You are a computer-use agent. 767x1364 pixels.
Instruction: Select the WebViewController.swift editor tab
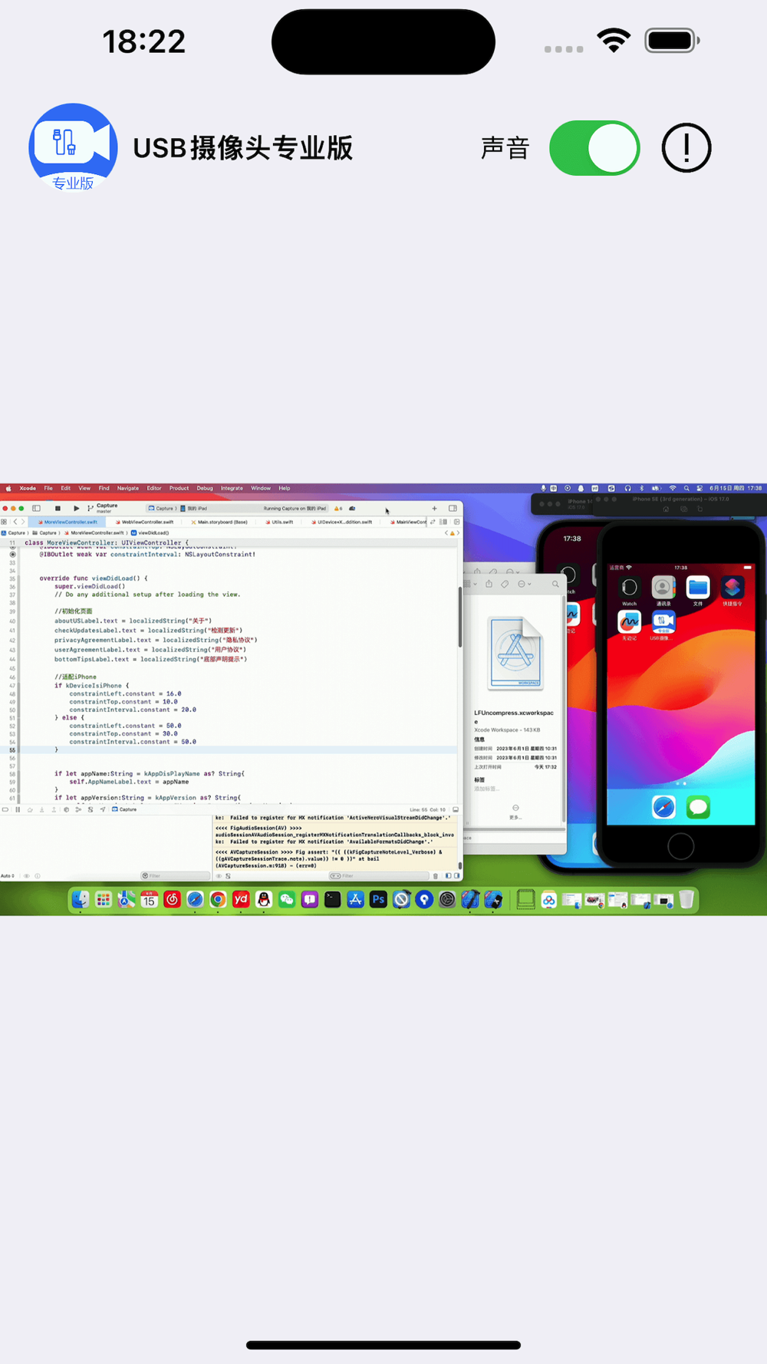pos(144,522)
